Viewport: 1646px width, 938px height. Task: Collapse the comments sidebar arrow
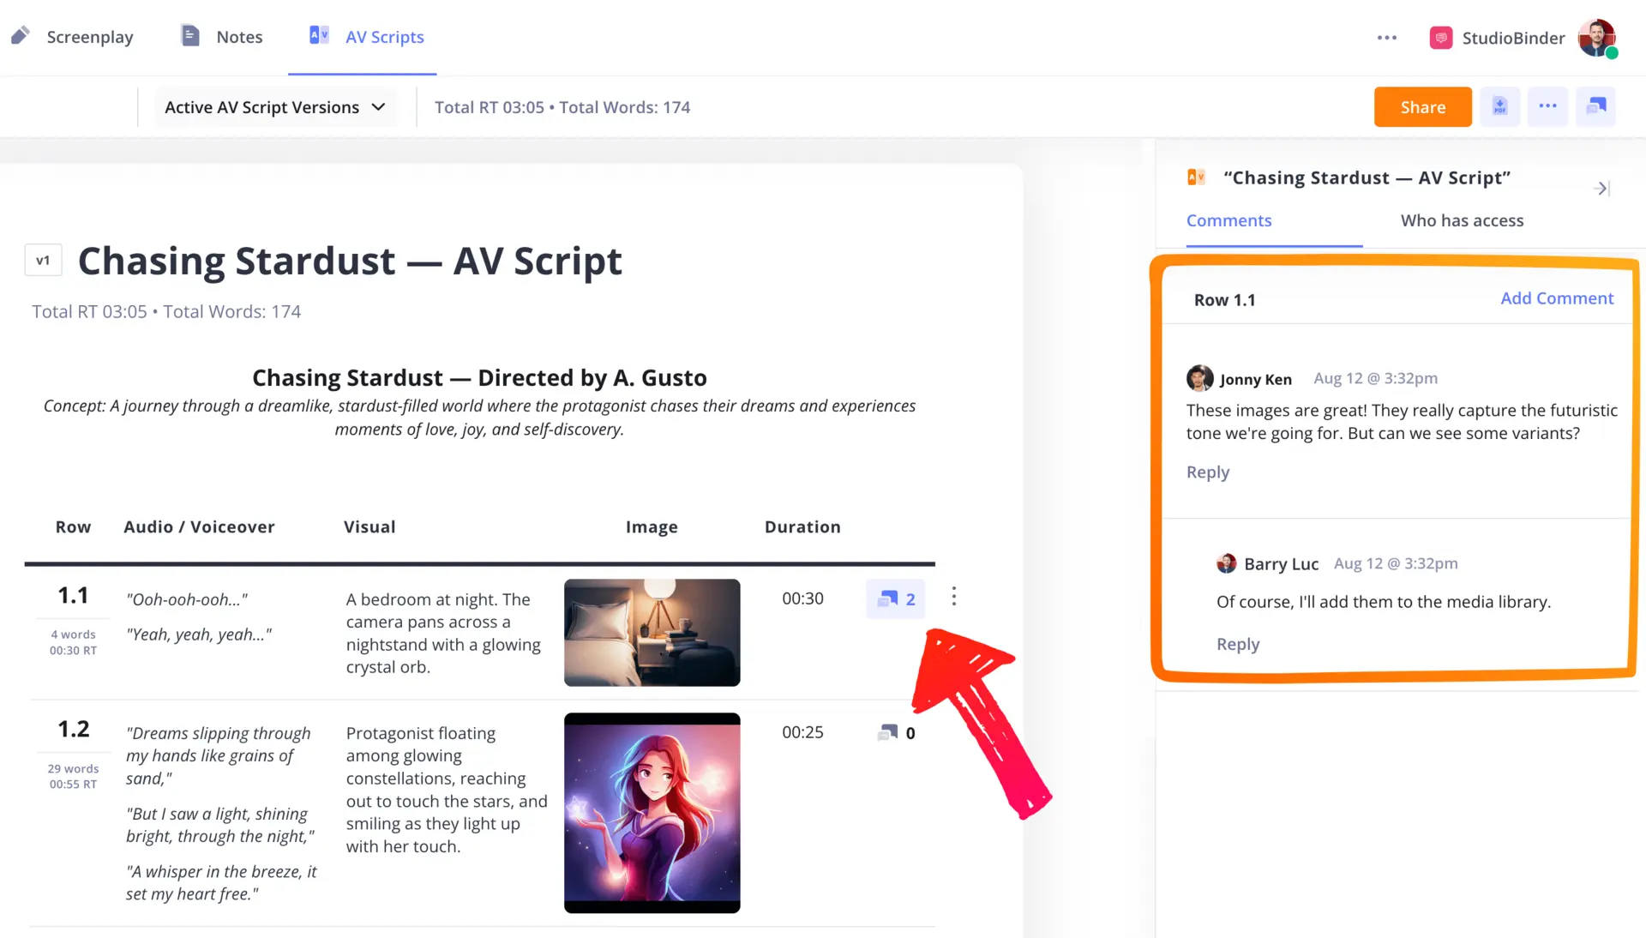click(1601, 189)
